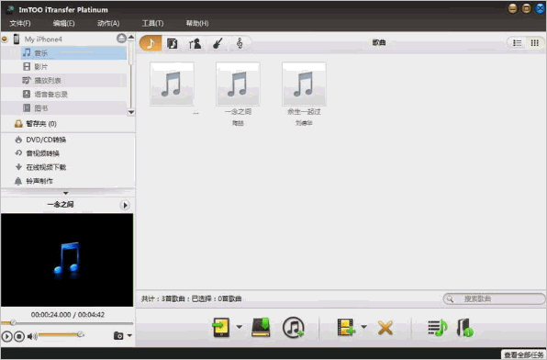This screenshot has width=547, height=360.
Task: Click the next-track arrow beside 一念之间
Action: coord(125,205)
